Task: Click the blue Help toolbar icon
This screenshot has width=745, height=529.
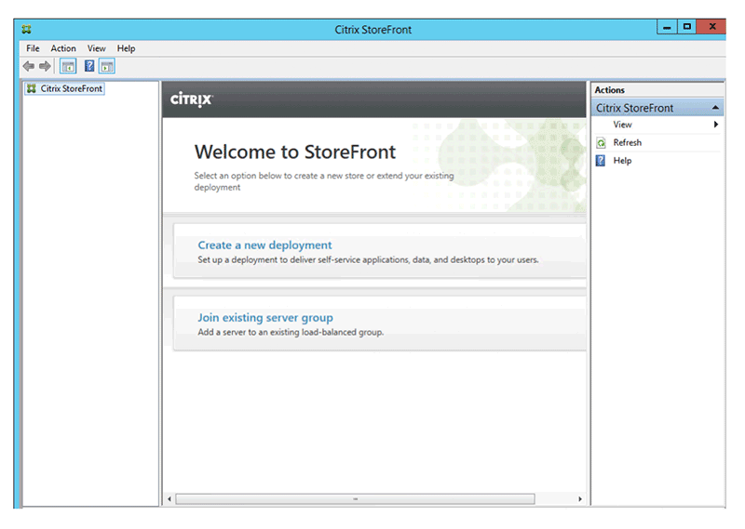Action: tap(88, 66)
